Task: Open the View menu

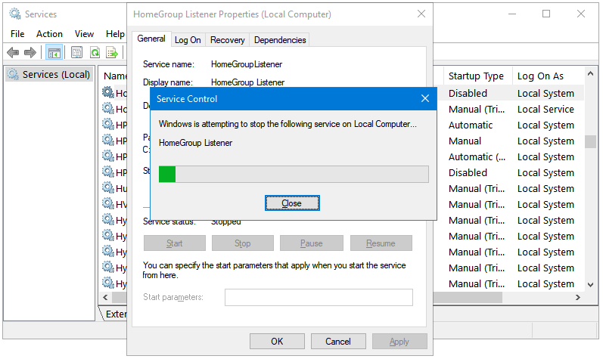Action: [85, 34]
